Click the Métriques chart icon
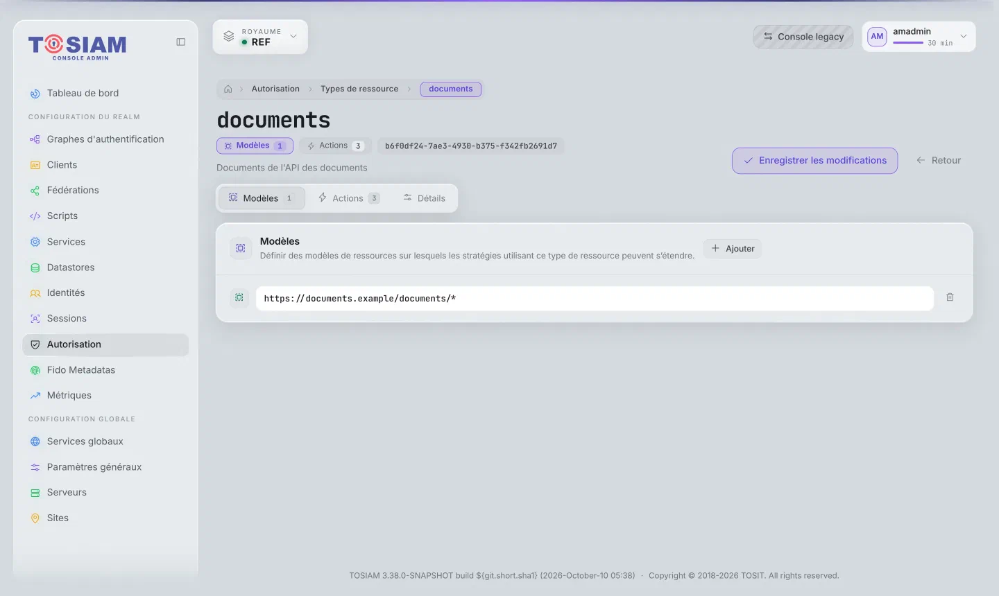The image size is (999, 596). click(x=35, y=396)
